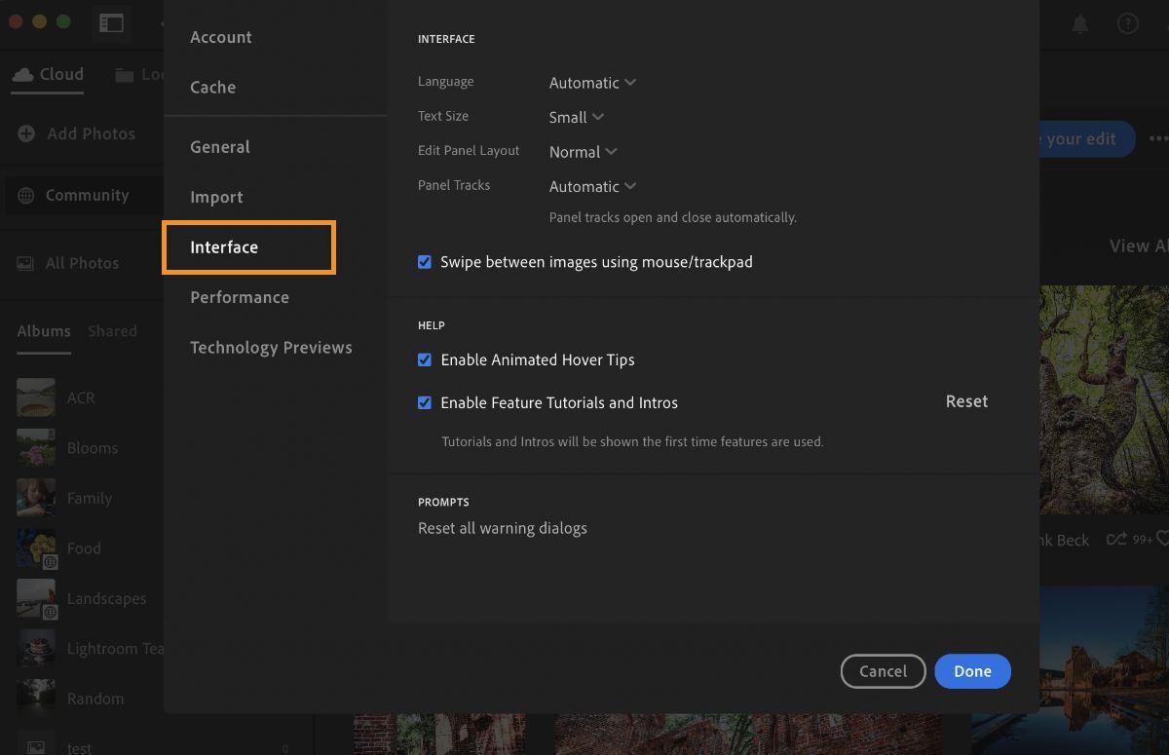The image size is (1169, 755).
Task: Open the Edit Panel Layout dropdown
Action: [583, 152]
